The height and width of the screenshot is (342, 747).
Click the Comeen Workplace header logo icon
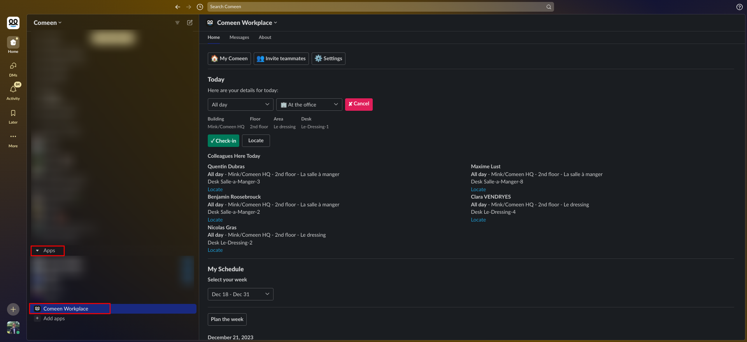click(x=210, y=23)
